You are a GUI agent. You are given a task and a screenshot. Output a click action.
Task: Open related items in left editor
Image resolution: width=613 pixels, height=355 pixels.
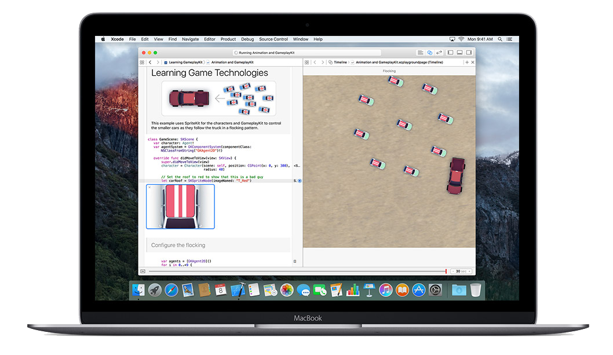point(142,62)
